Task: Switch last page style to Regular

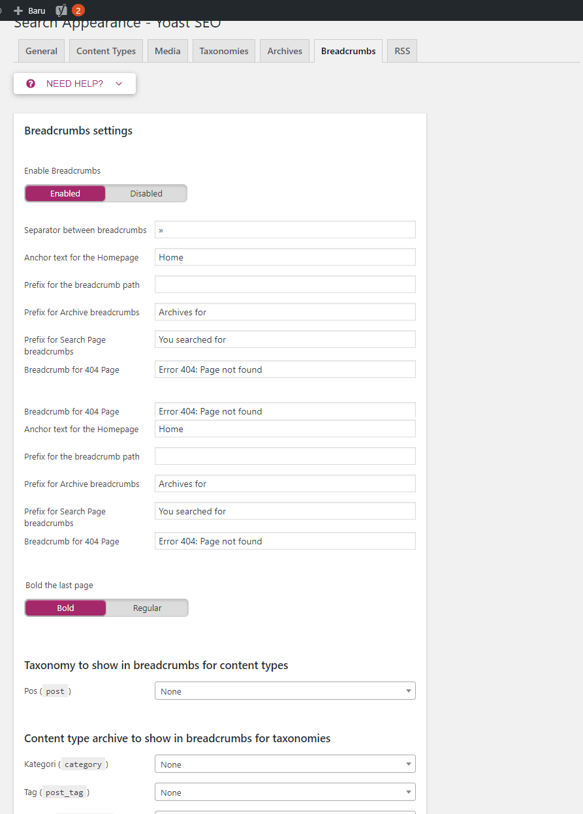Action: coord(148,608)
